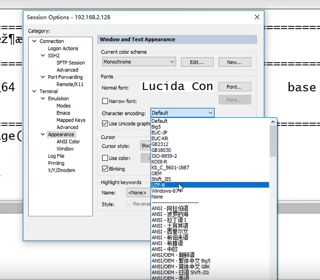Viewport: 320px width, 280px height.
Task: Click the Normal font Font... button
Action: pyautogui.click(x=235, y=87)
